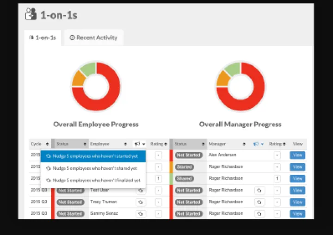Click the 2015 Q3 cycle in Tracy Truman row
The image size is (333, 235).
tap(39, 202)
